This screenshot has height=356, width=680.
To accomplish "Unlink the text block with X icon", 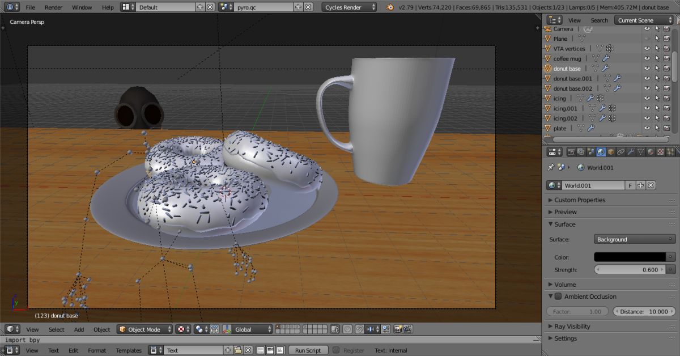I will tap(248, 350).
